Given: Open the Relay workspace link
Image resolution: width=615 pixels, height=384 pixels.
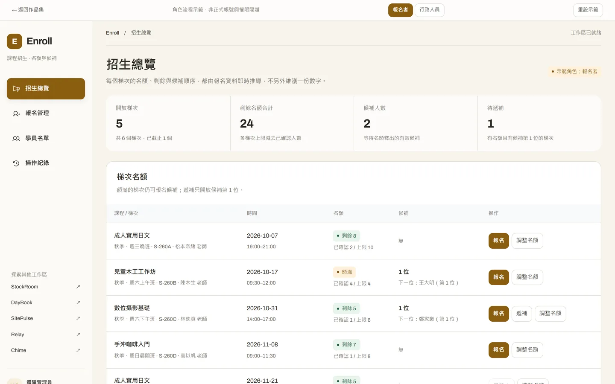Looking at the screenshot, I should (46, 335).
